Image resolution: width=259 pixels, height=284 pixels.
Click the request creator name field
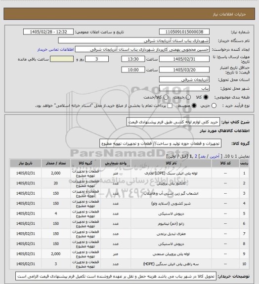tap(142, 49)
